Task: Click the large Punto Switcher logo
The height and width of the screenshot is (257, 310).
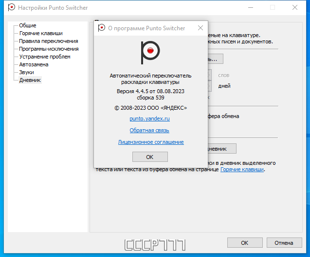Action: (150, 53)
